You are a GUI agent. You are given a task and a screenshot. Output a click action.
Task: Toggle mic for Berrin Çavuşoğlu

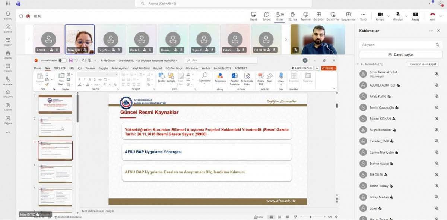(437, 107)
